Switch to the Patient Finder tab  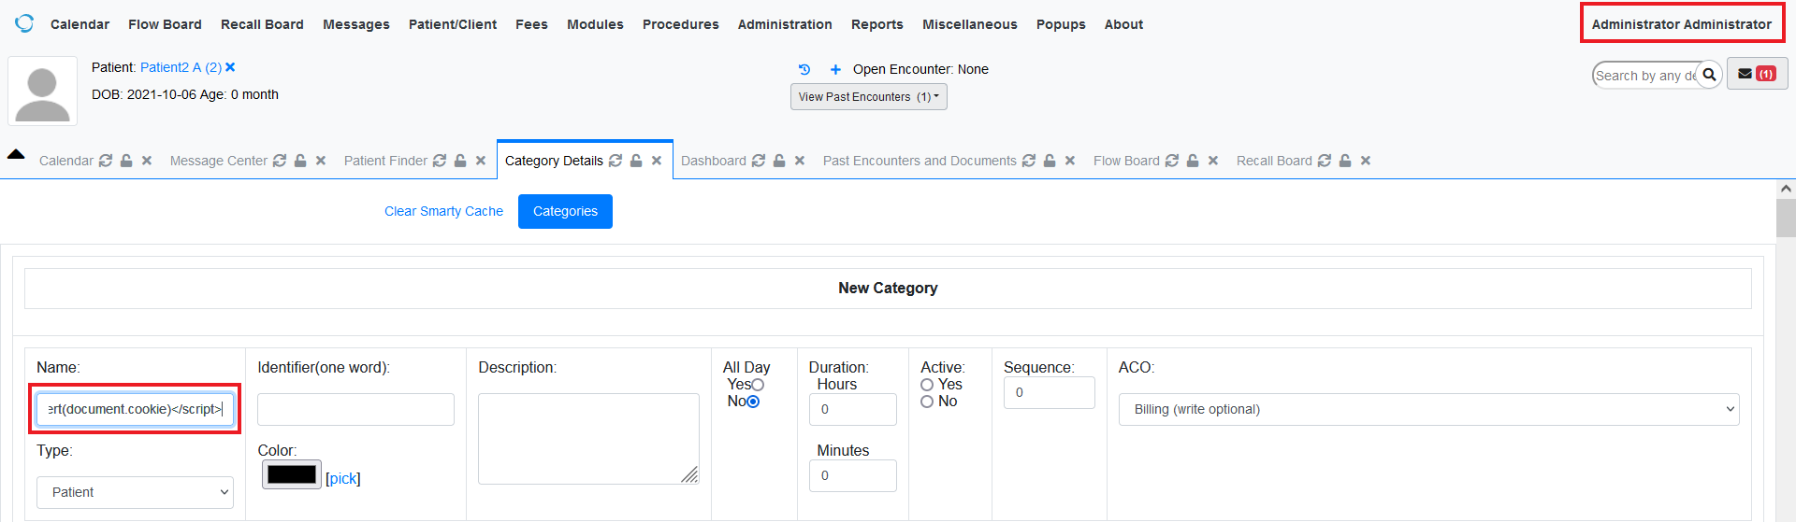coord(385,161)
